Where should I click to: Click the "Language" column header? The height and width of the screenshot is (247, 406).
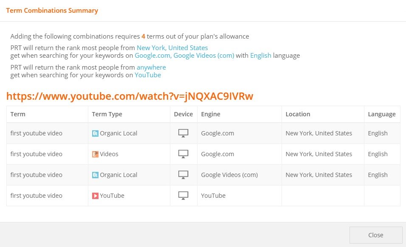(x=382, y=114)
